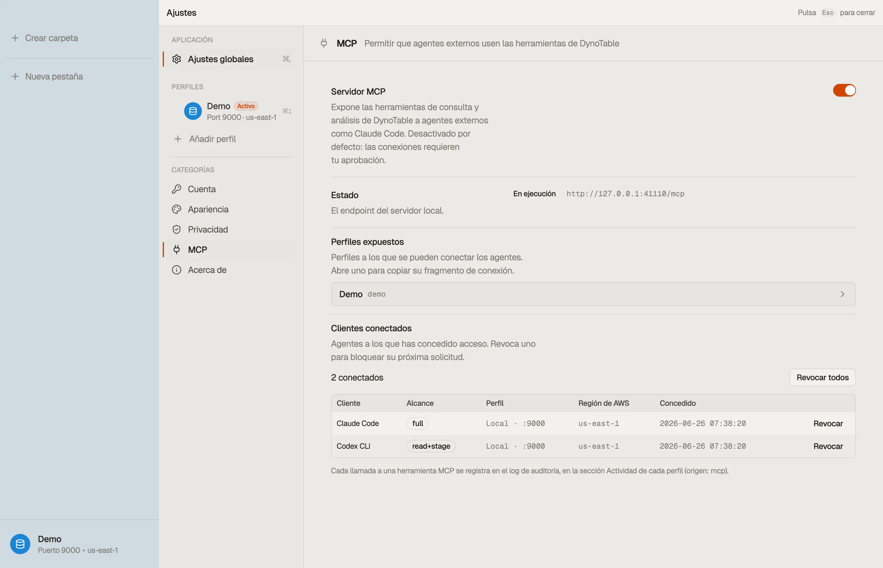883x568 pixels.
Task: Open the Cuenta category
Action: [229, 189]
